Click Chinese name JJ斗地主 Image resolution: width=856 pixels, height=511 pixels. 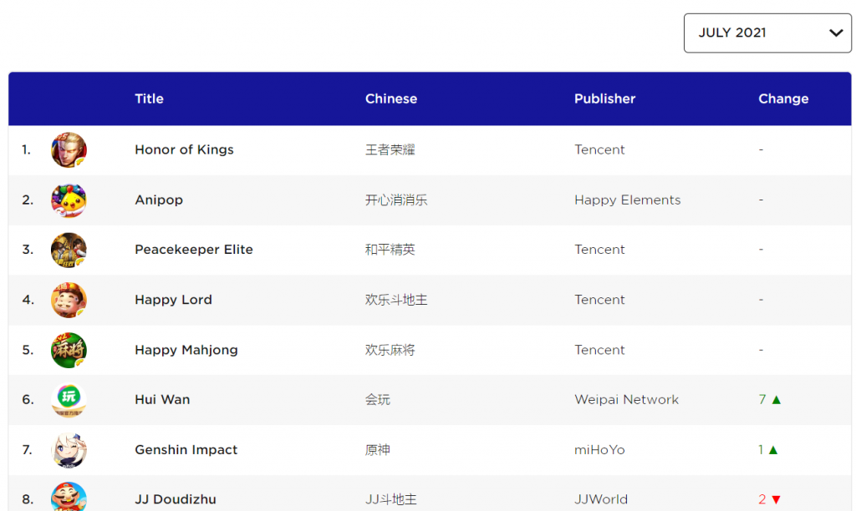pos(391,499)
